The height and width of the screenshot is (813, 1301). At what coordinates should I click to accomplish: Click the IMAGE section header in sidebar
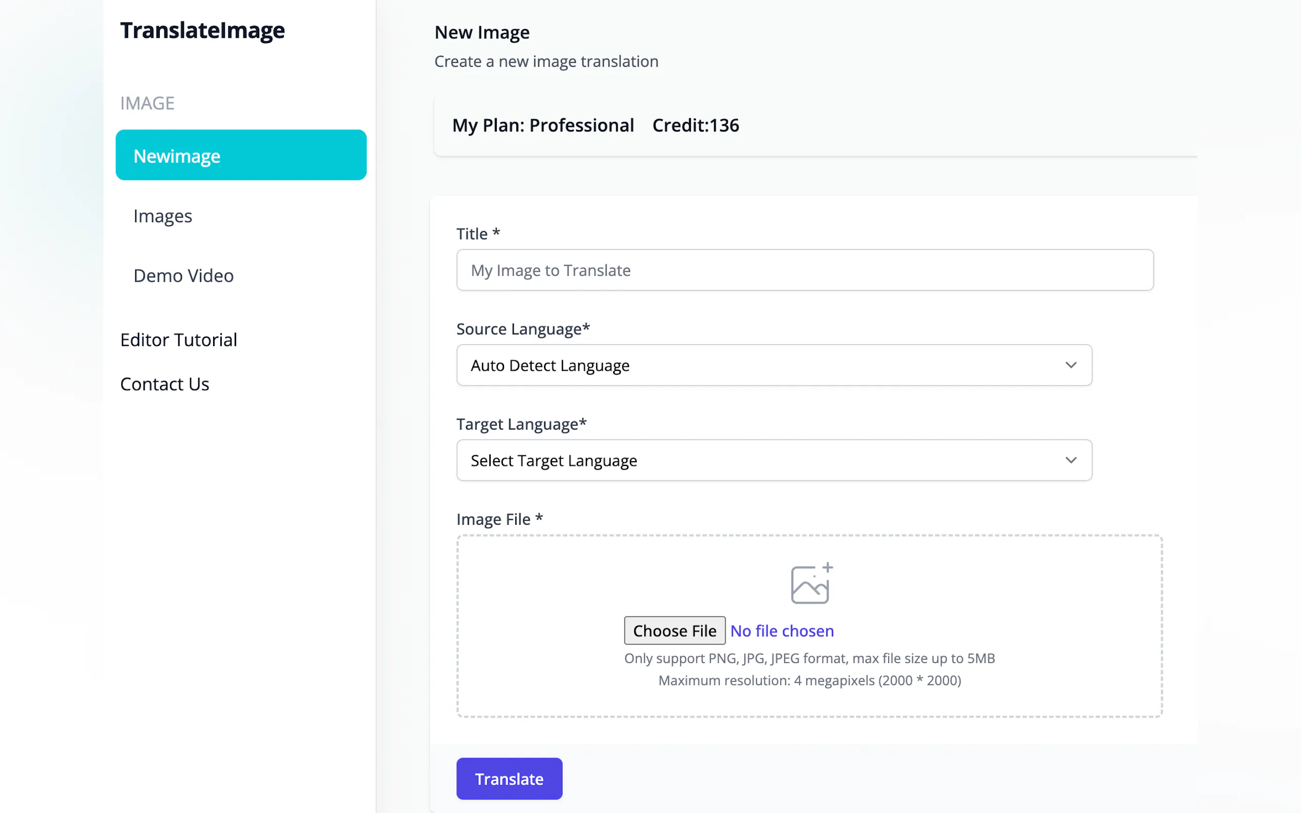pos(147,103)
